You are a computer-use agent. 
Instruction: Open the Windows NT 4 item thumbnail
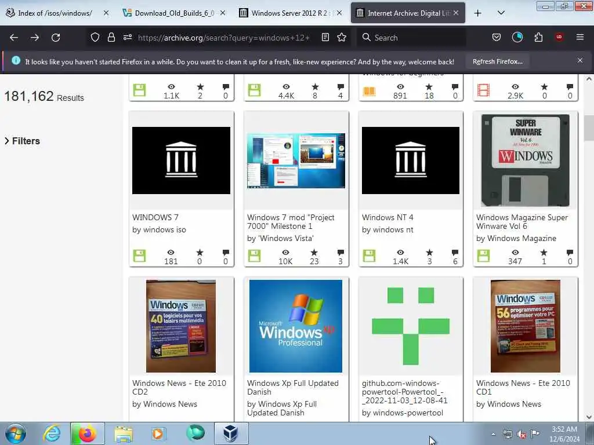coord(411,161)
